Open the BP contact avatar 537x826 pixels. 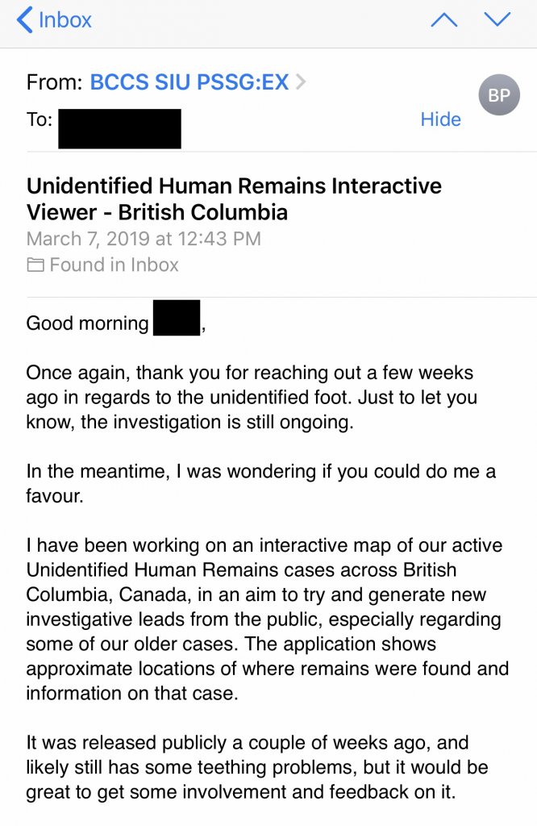498,95
